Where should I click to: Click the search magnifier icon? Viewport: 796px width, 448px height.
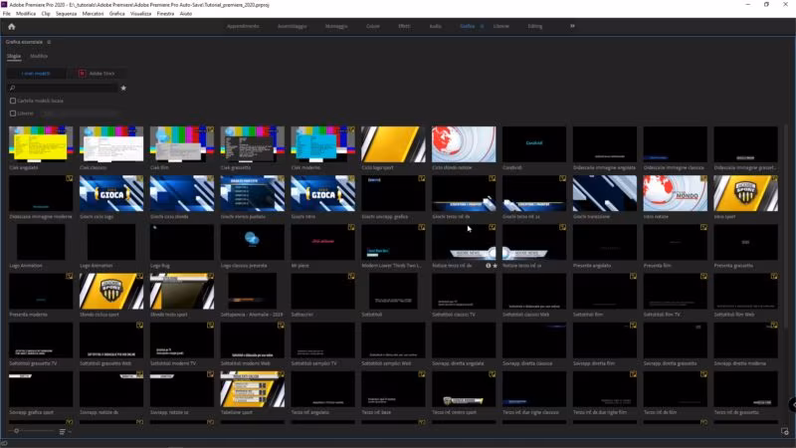coord(13,88)
